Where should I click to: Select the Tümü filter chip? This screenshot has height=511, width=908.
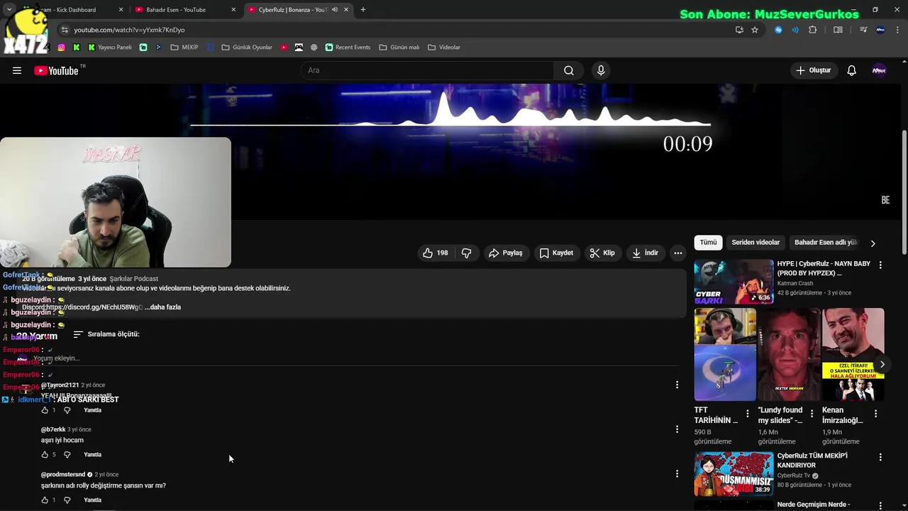pos(709,243)
